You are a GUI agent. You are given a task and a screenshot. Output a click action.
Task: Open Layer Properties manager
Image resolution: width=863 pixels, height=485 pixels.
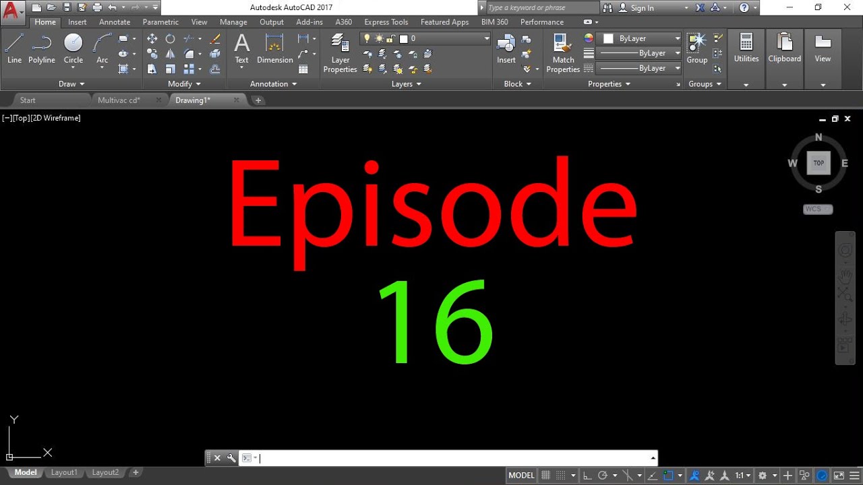340,54
